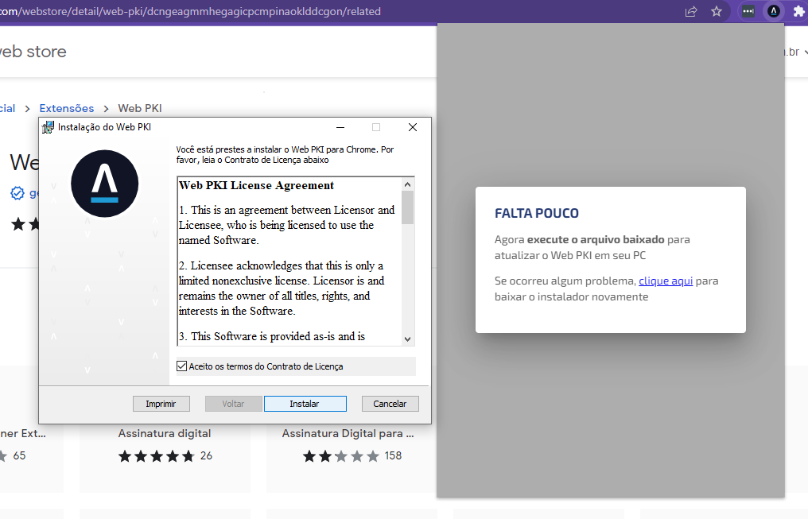
Task: Click the 'Web PKI' breadcrumb text
Action: (140, 108)
